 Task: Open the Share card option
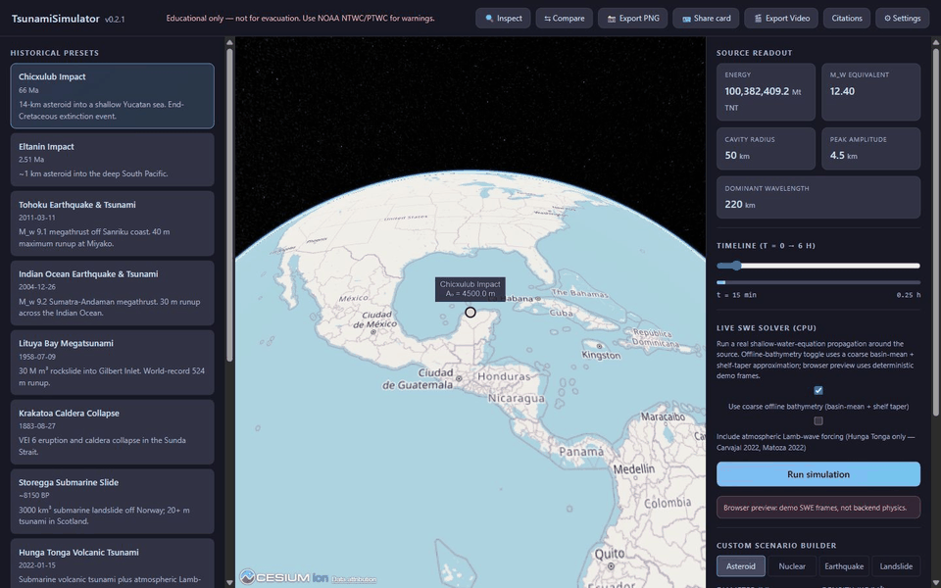click(x=706, y=18)
